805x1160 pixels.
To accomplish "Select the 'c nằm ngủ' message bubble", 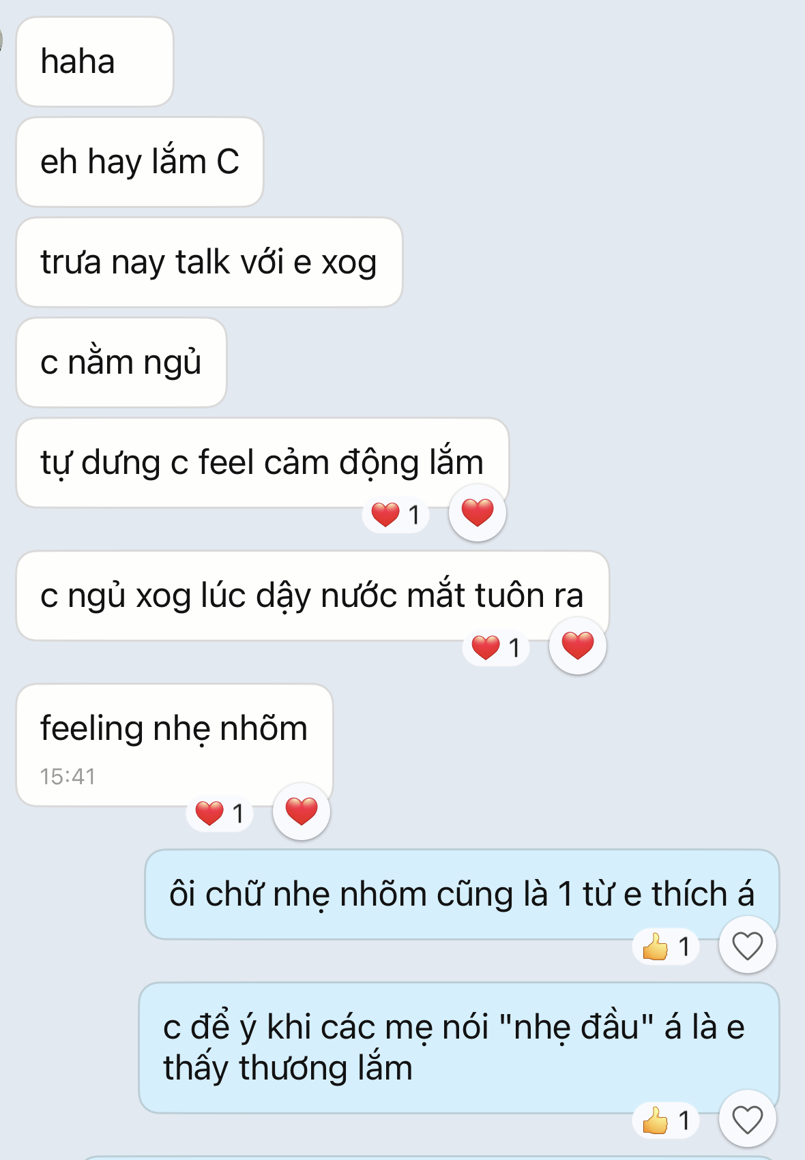I will 121,362.
